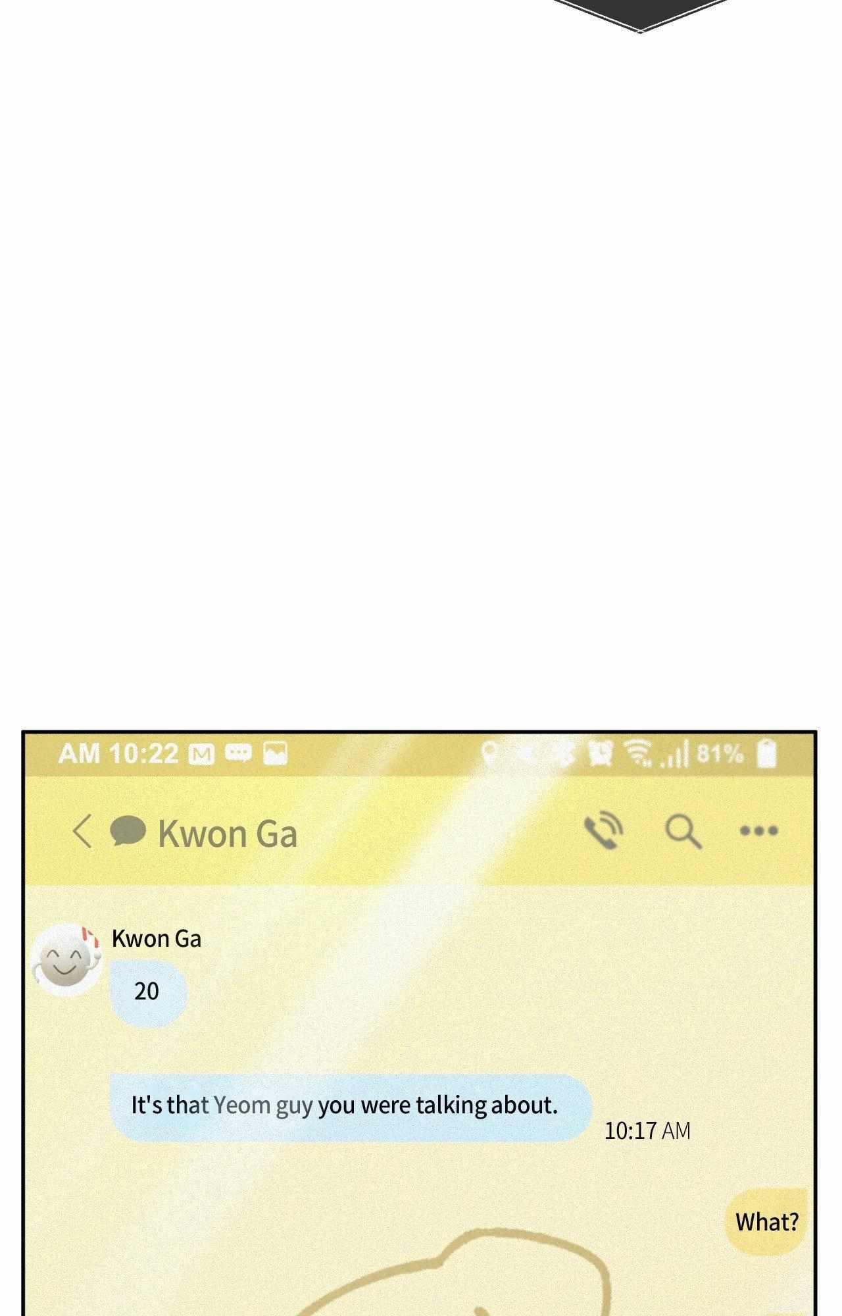This screenshot has width=842, height=1316.
Task: Tap the Wi-Fi indicator in status bar
Action: click(x=637, y=753)
